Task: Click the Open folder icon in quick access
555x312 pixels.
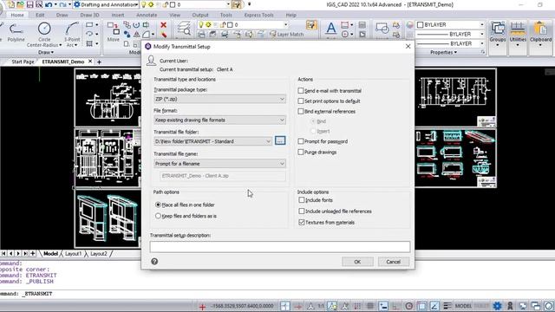Action: [20, 4]
